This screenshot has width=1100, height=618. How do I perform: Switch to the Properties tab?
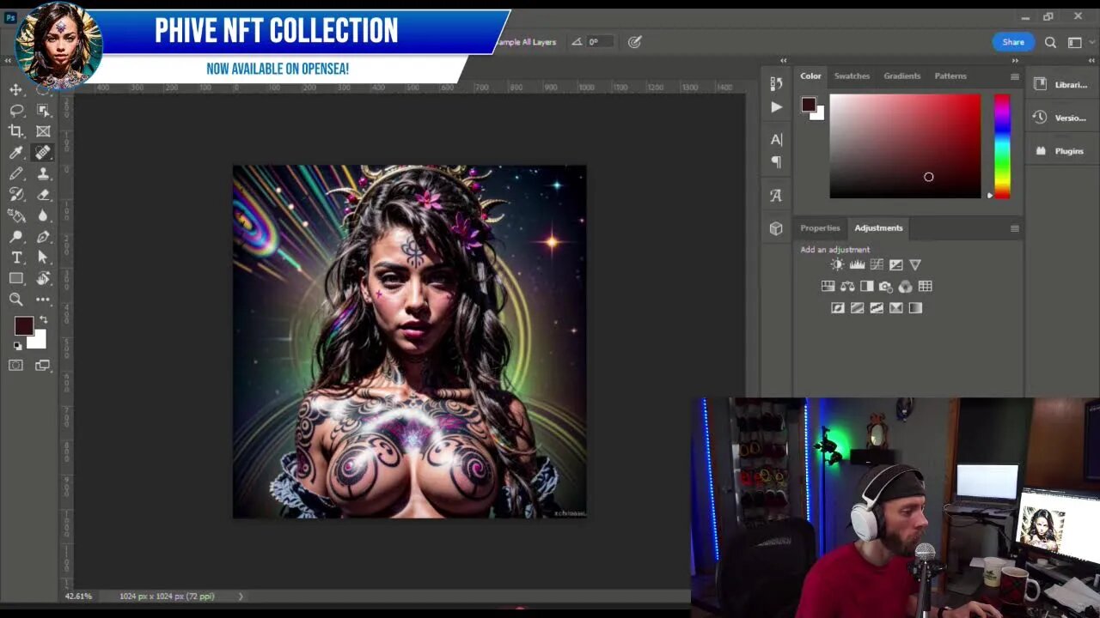tap(820, 227)
